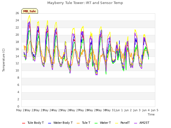
Task: Toggle PanelT legend entry
Action: tap(123, 123)
